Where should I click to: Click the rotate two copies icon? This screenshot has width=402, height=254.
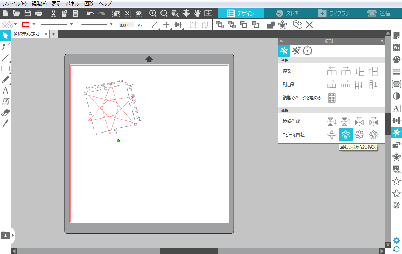(x=346, y=135)
